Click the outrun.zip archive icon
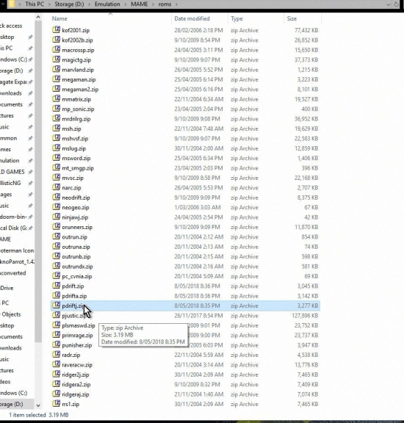This screenshot has width=404, height=423. [x=56, y=236]
